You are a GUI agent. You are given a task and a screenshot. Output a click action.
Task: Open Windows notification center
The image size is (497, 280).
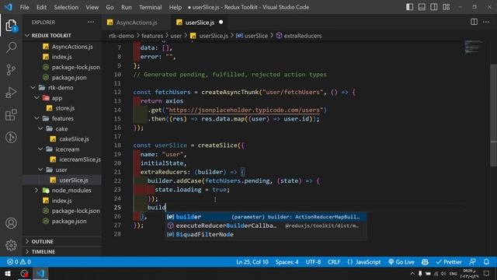click(x=487, y=273)
